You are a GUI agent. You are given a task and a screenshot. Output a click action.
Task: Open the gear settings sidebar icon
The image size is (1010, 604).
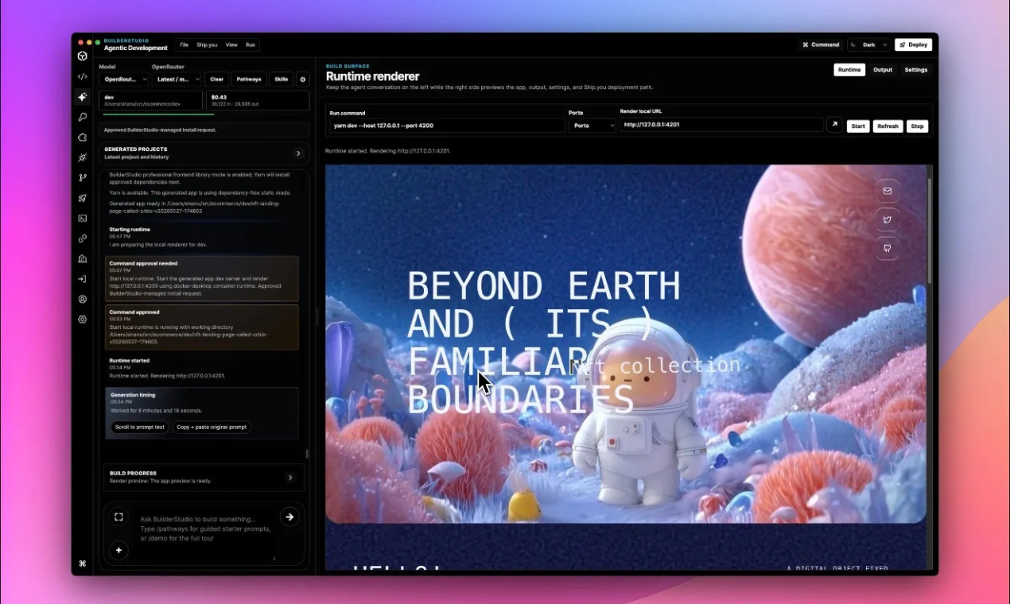click(82, 319)
